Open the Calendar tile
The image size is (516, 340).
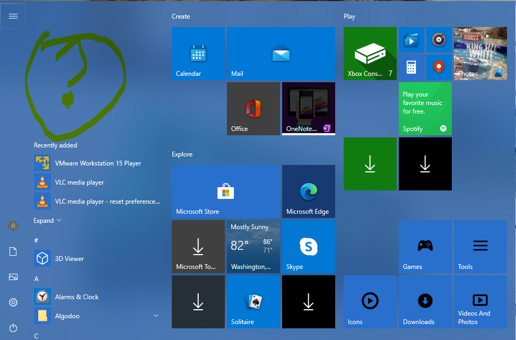click(x=198, y=54)
